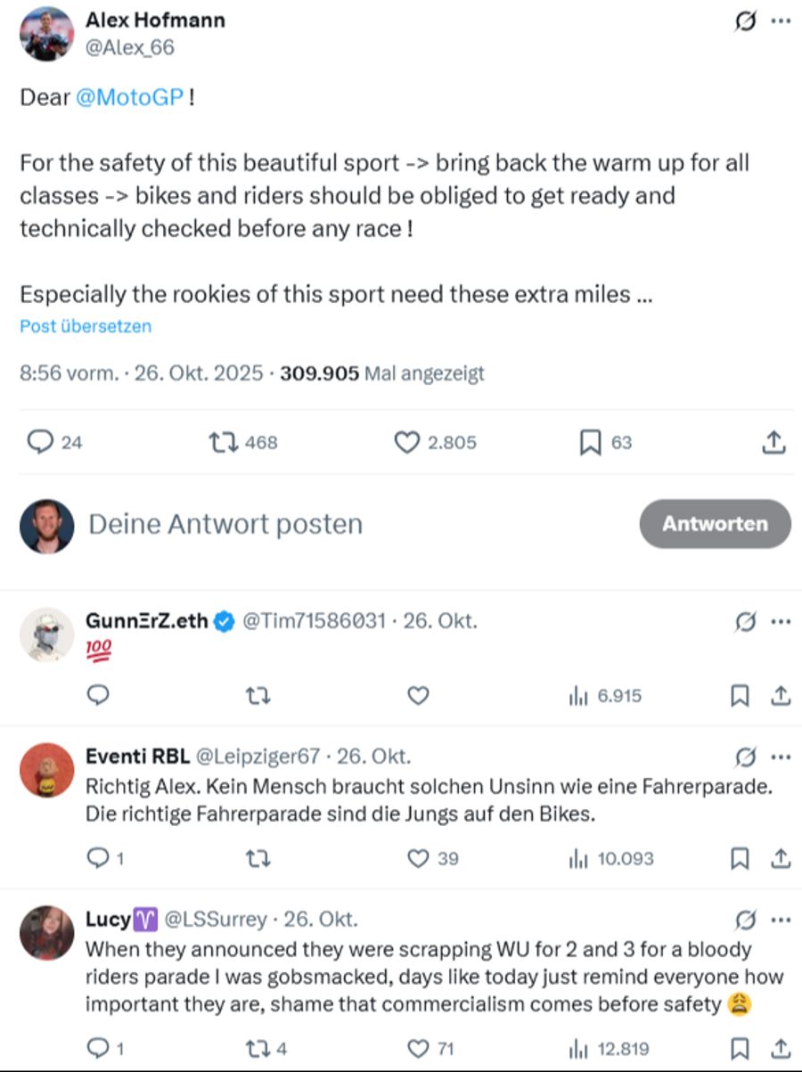Open more options on GunnErZ.eth reply
The width and height of the screenshot is (802, 1072).
tap(780, 622)
